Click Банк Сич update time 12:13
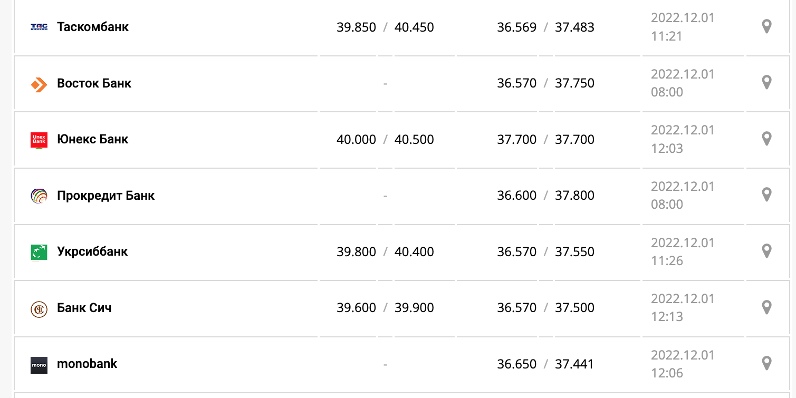The height and width of the screenshot is (398, 796). point(667,317)
